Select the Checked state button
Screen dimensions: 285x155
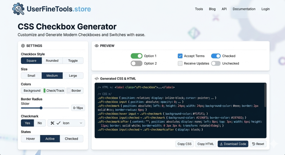click(72, 139)
